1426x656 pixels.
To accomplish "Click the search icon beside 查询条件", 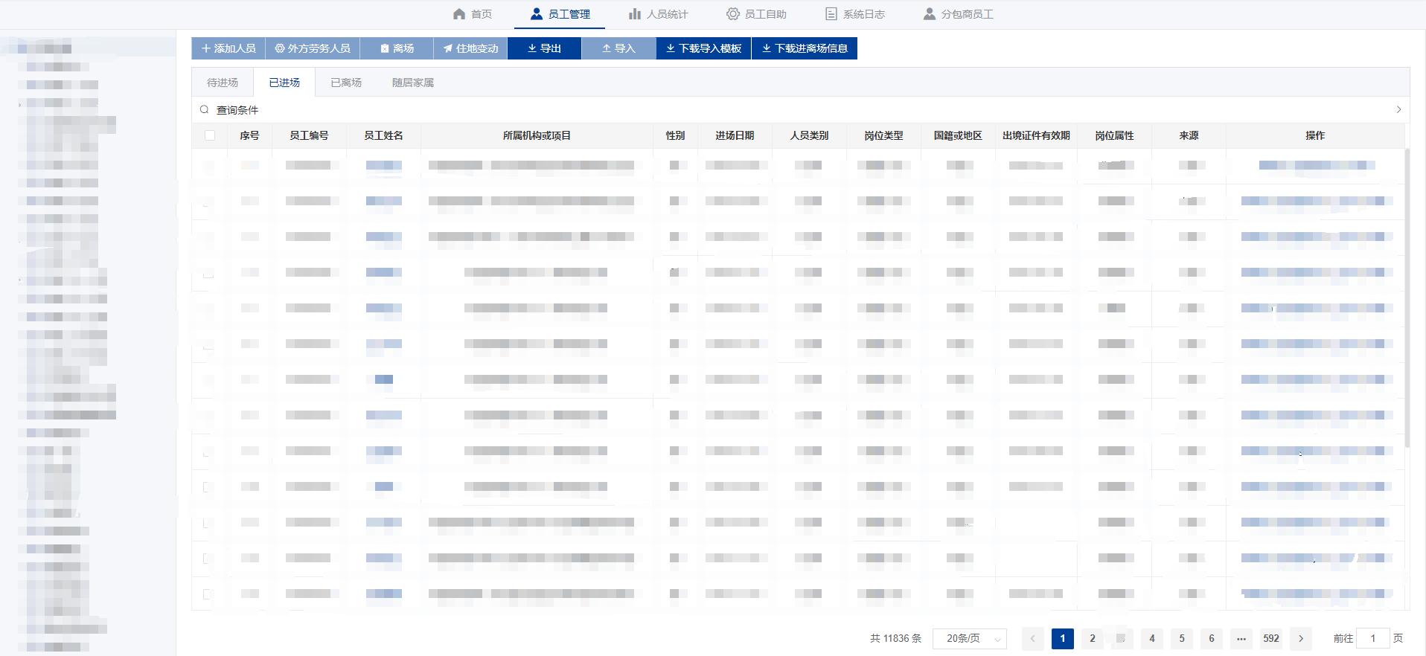I will (x=204, y=109).
